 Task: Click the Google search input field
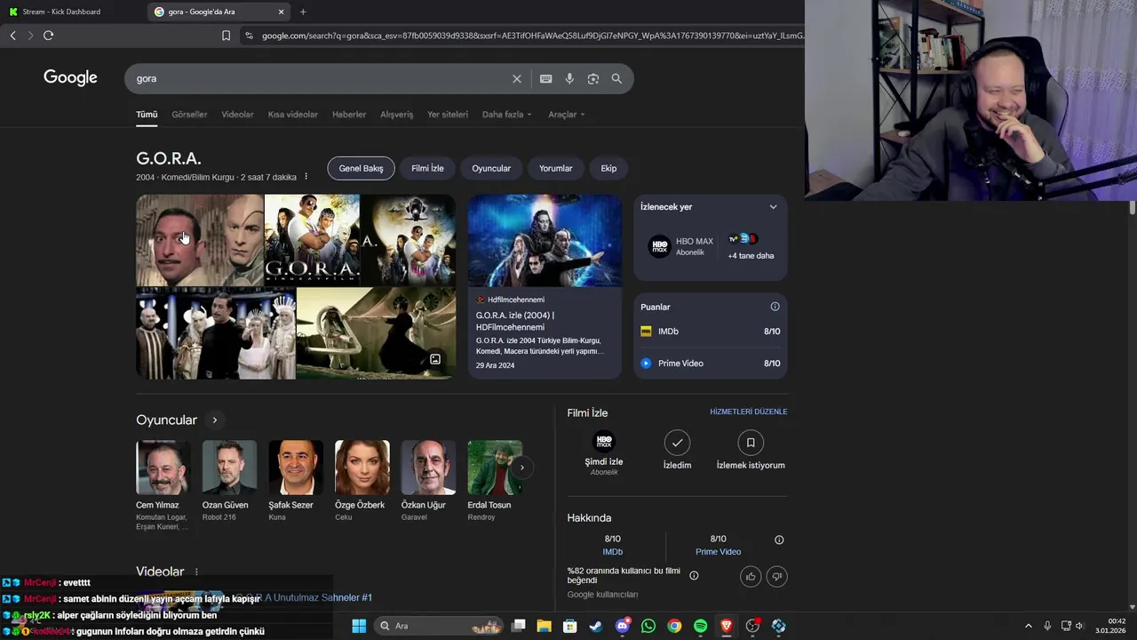coord(320,78)
